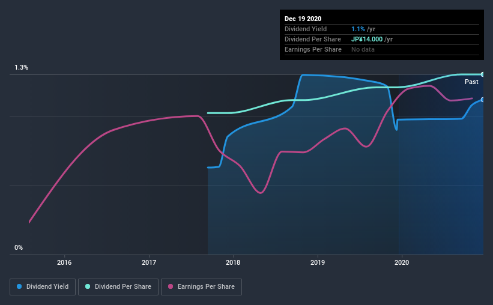This screenshot has height=305, width=493.
Task: Click 'No data' earnings per share value
Action: [x=363, y=49]
